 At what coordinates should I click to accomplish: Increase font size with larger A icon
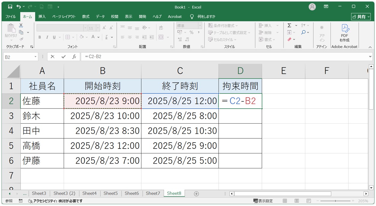pyautogui.click(x=104, y=28)
